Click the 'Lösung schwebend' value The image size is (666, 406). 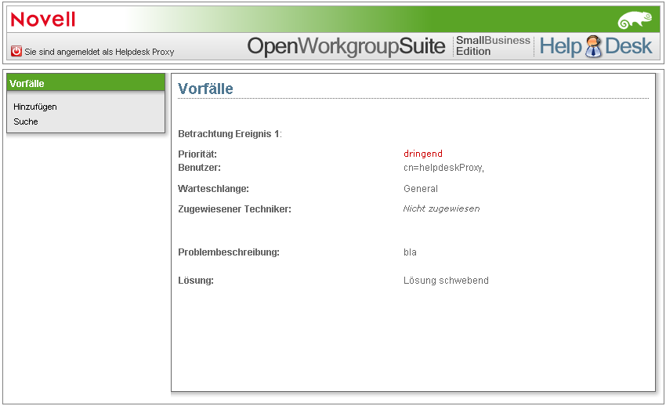[x=446, y=281]
